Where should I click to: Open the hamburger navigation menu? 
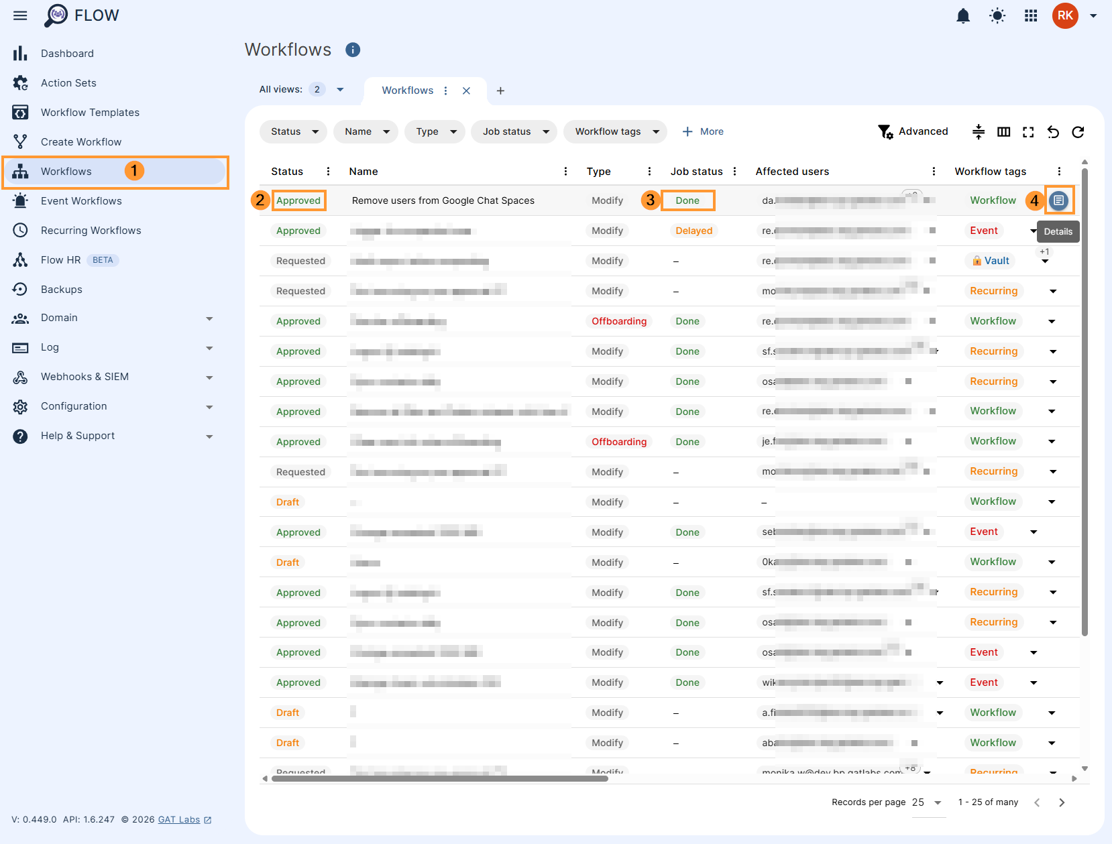coord(20,15)
